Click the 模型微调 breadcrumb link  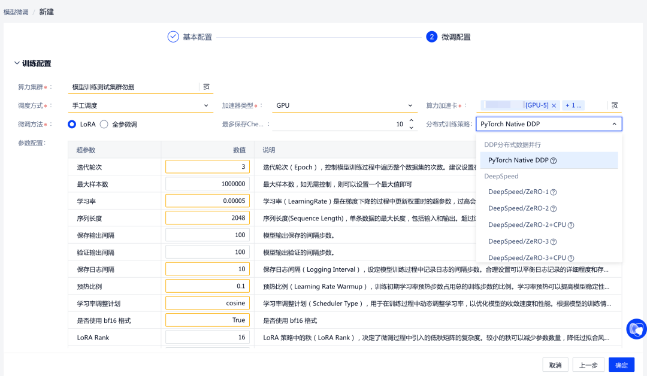(16, 12)
